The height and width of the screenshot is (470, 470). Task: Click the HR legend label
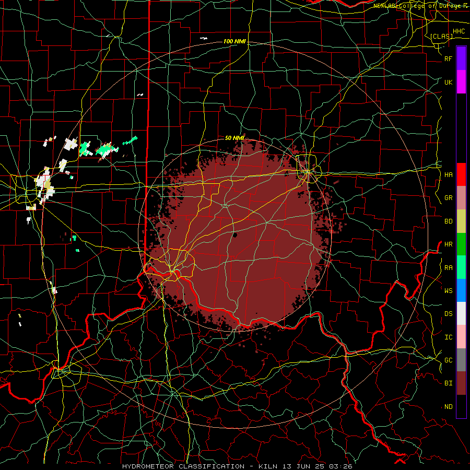pyautogui.click(x=448, y=244)
